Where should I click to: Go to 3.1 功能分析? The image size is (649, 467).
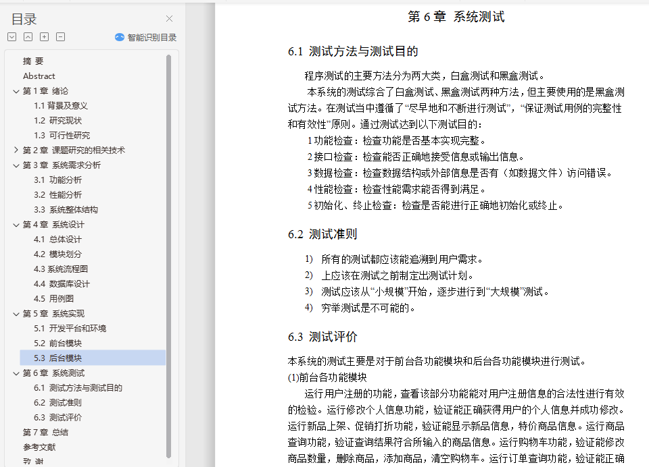58,180
